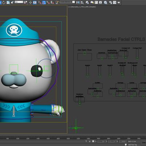The width and height of the screenshot is (146, 146).
Task: Click the teapot Render Production icon
Action: [119, 2]
